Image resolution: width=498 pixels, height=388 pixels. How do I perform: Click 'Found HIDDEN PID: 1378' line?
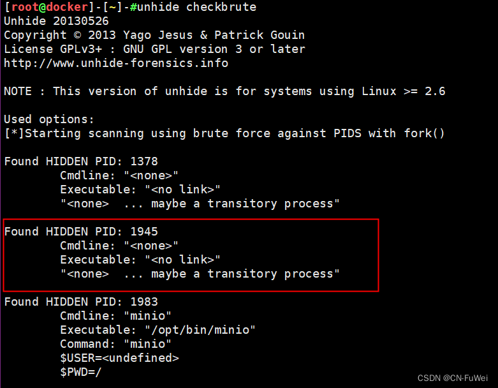(81, 161)
